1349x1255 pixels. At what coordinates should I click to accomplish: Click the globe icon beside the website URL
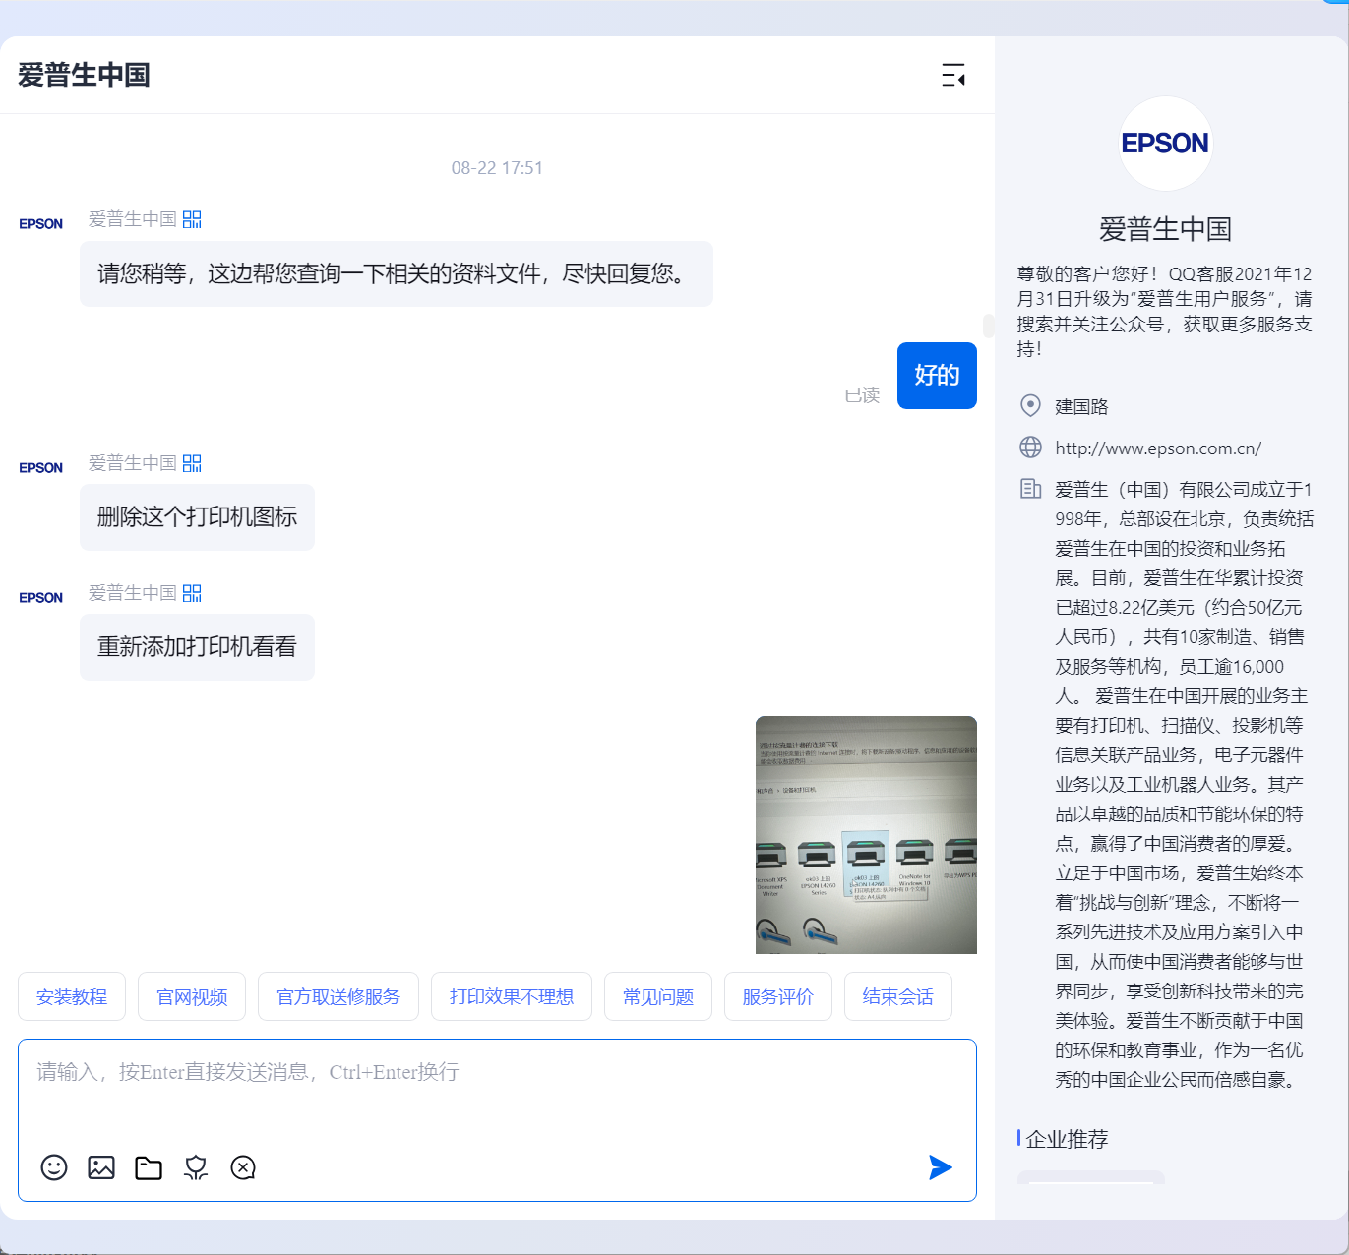tap(1030, 448)
